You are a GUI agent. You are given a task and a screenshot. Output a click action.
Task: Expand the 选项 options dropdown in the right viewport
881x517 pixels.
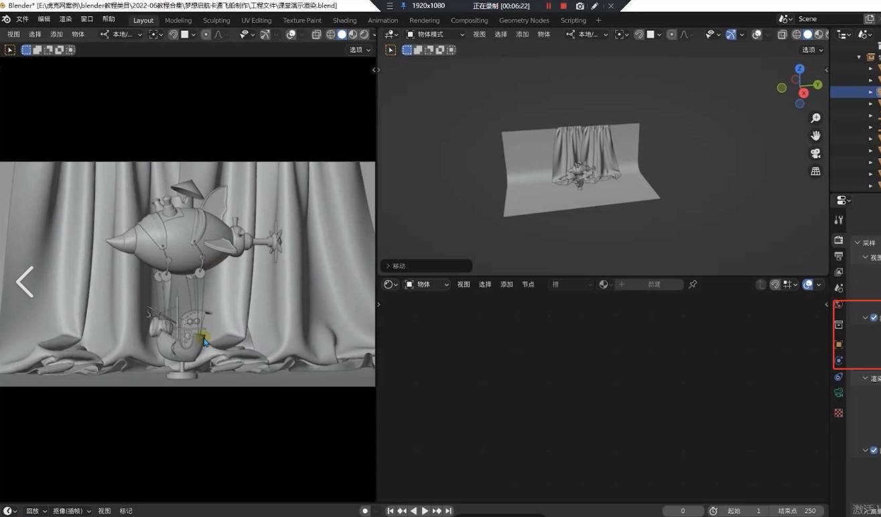coord(812,50)
